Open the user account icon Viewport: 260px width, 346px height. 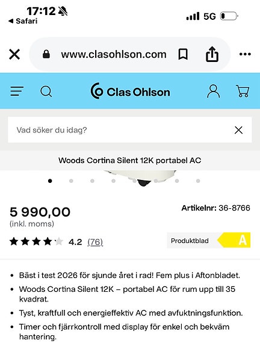(214, 91)
